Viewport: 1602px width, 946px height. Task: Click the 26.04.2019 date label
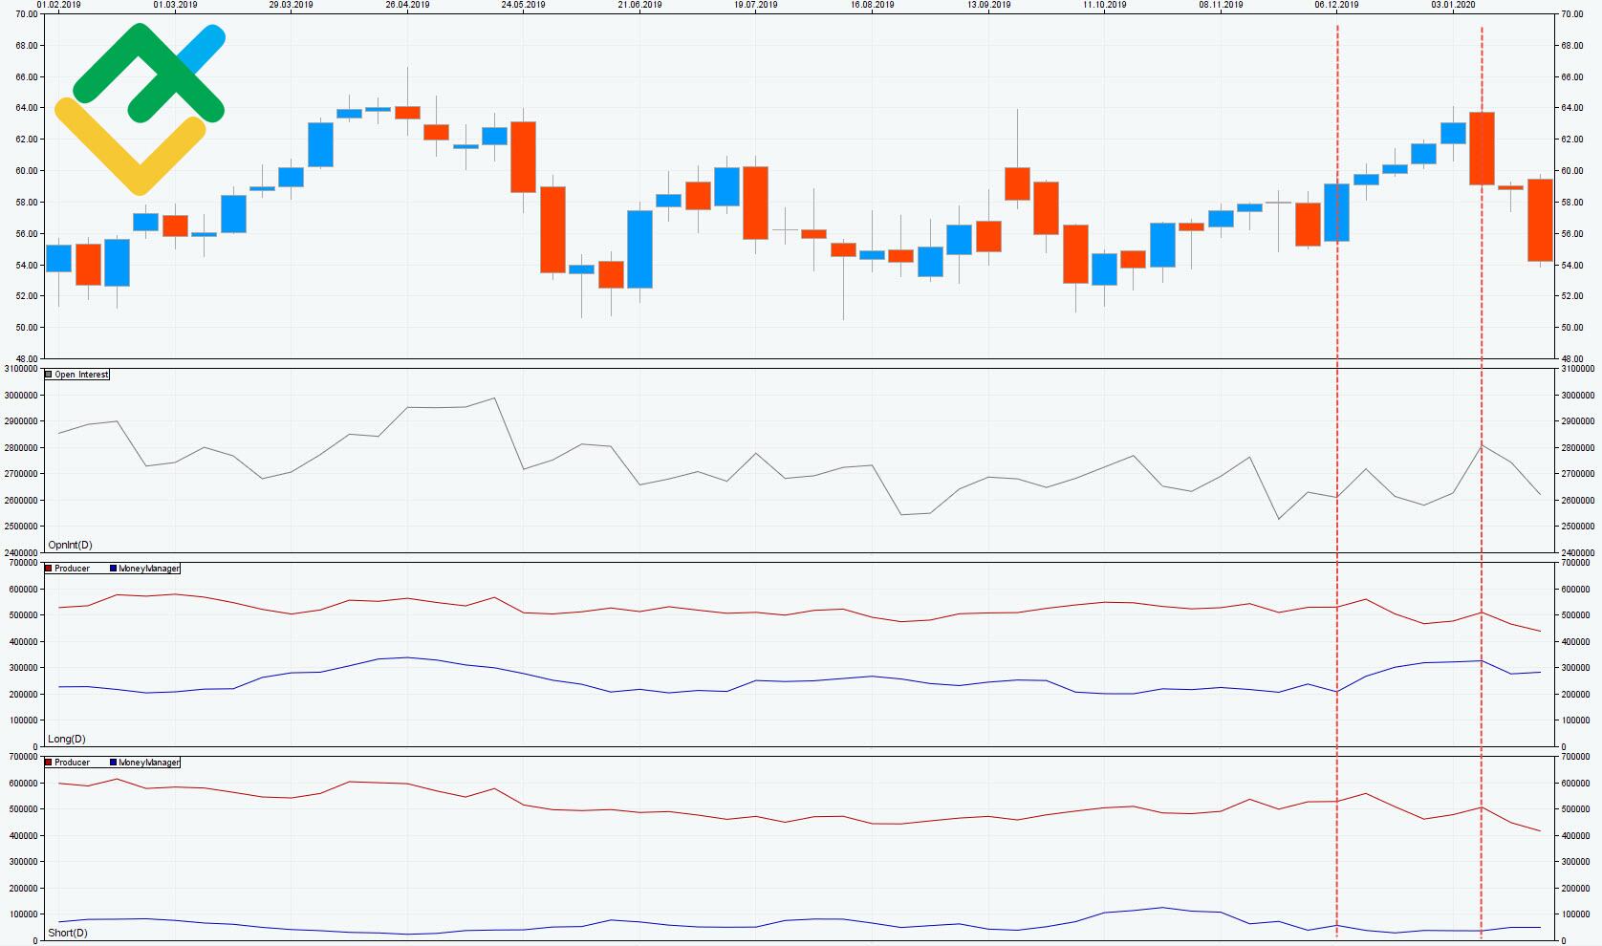(407, 5)
